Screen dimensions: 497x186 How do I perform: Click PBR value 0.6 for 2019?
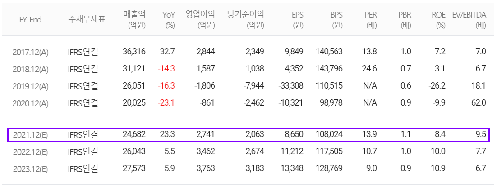click(x=406, y=85)
